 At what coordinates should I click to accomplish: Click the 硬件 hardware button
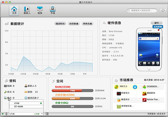coord(157,23)
